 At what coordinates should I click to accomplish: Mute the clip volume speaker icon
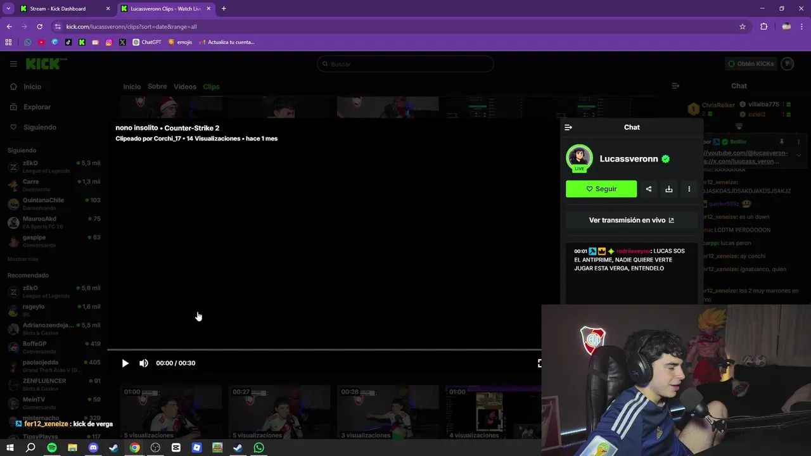click(144, 363)
